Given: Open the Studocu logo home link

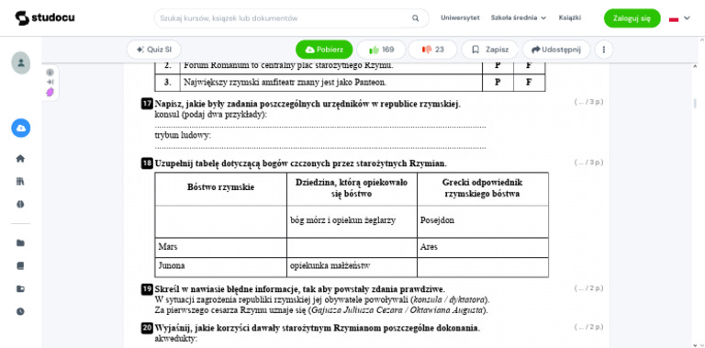Looking at the screenshot, I should (x=45, y=18).
